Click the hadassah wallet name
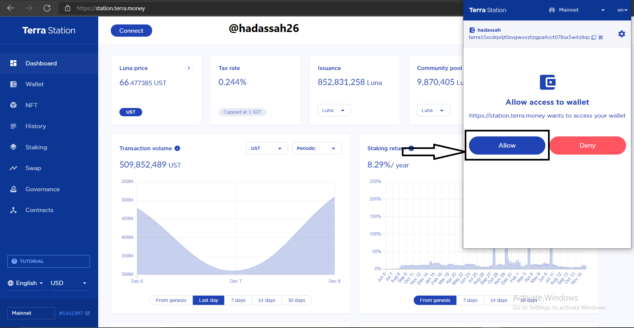Viewport: 634px width, 328px height. 489,30
